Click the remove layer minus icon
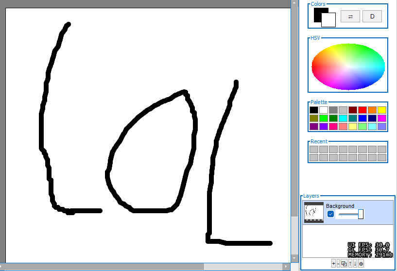The height and width of the screenshot is (271, 397). [338, 263]
